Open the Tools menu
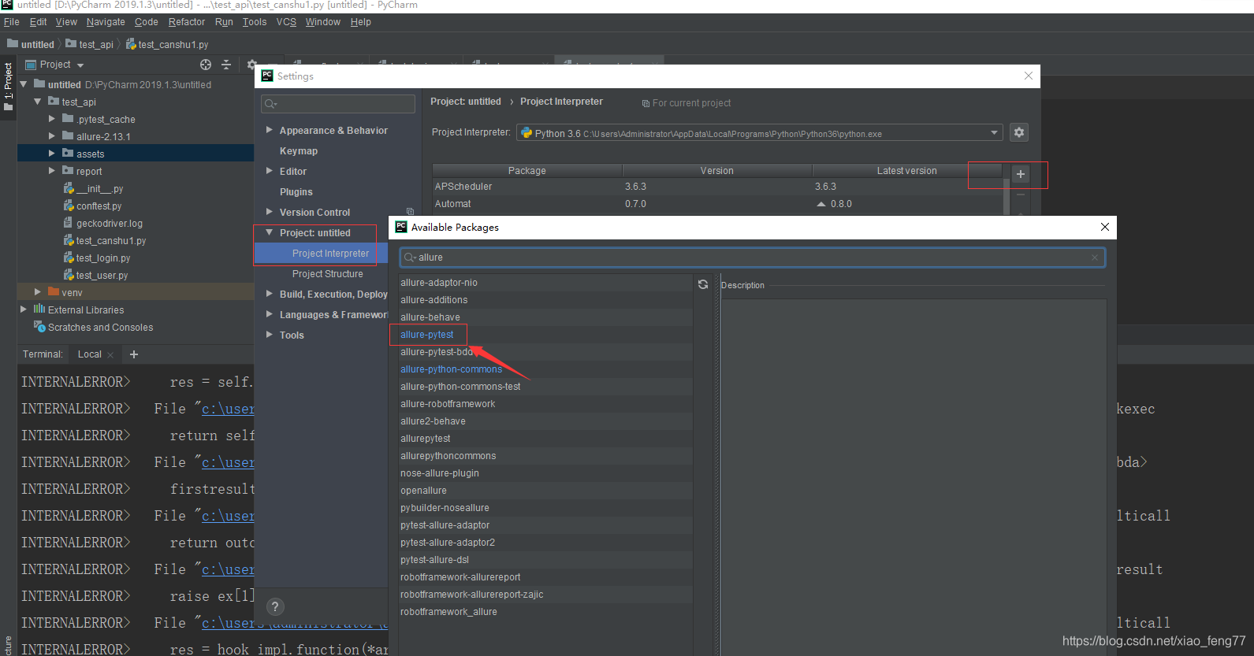 tap(255, 22)
